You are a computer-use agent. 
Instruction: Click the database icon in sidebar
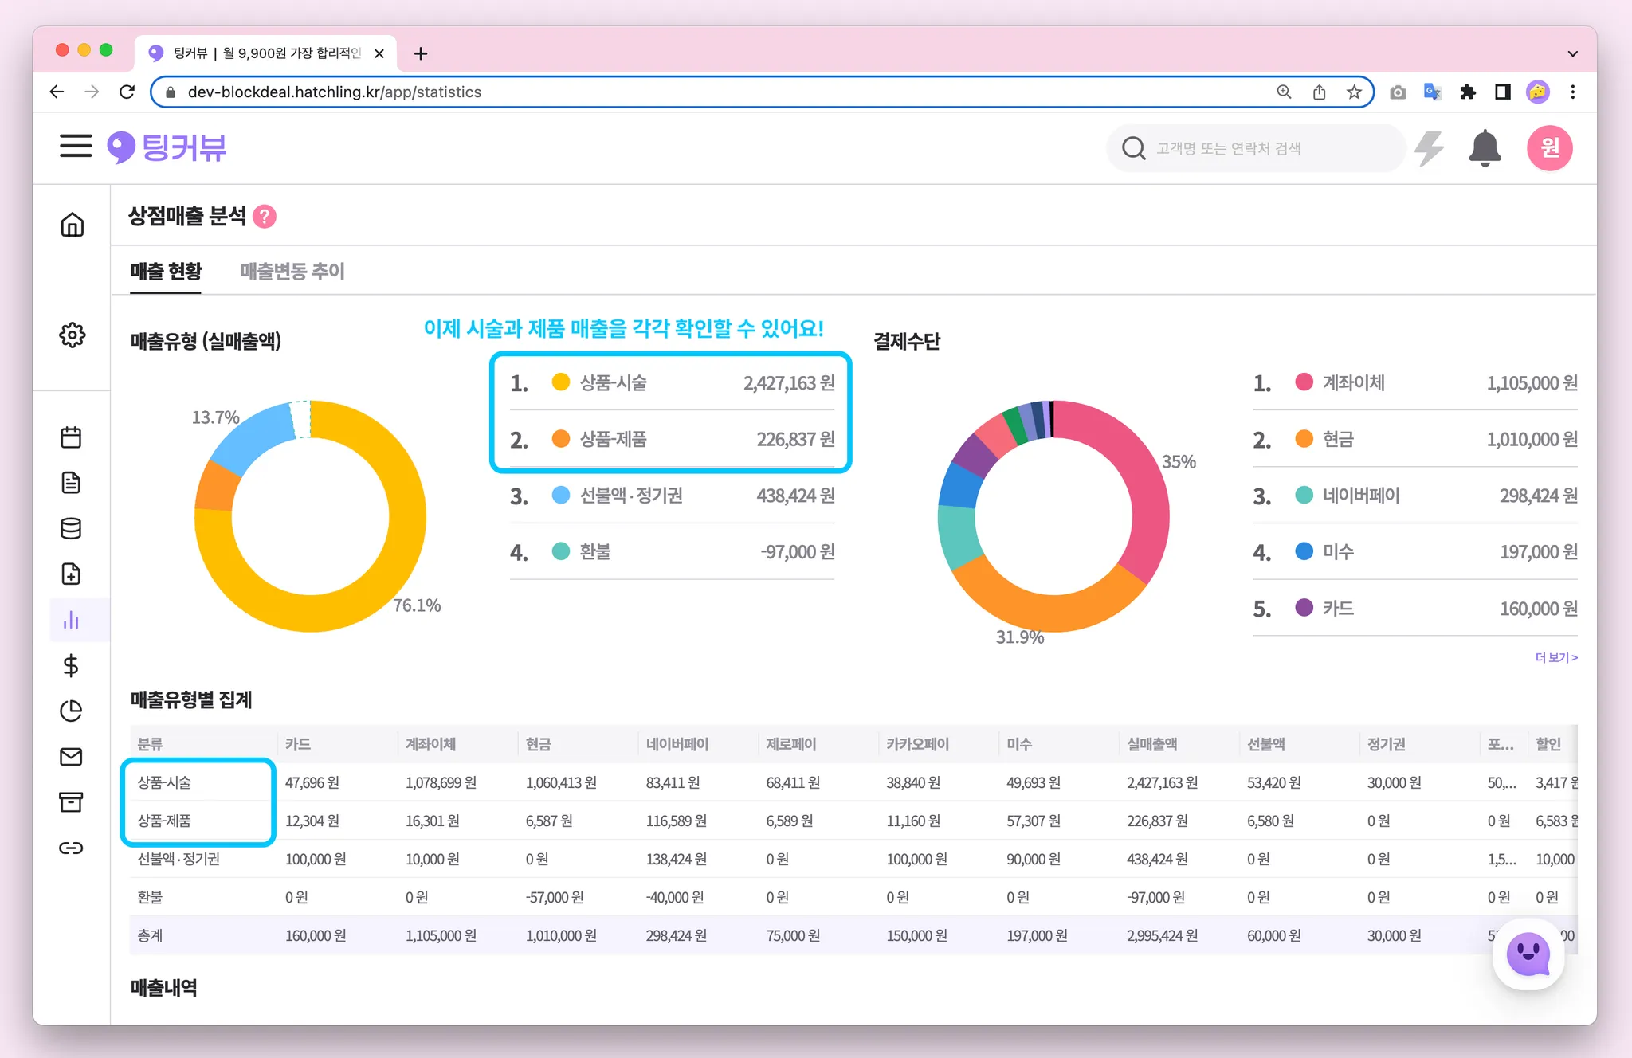[71, 528]
